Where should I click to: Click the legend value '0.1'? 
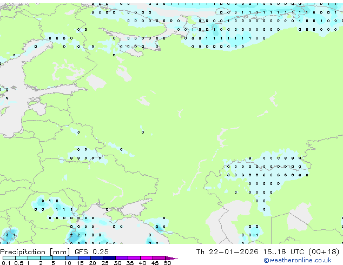[x=6, y=263]
